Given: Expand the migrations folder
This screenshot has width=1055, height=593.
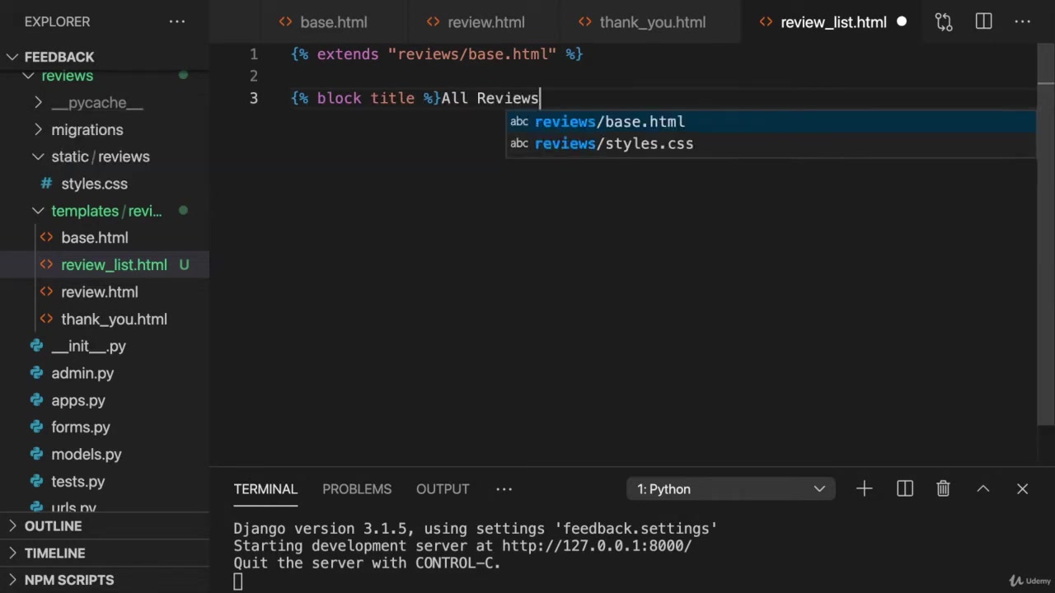Looking at the screenshot, I should click(x=87, y=130).
